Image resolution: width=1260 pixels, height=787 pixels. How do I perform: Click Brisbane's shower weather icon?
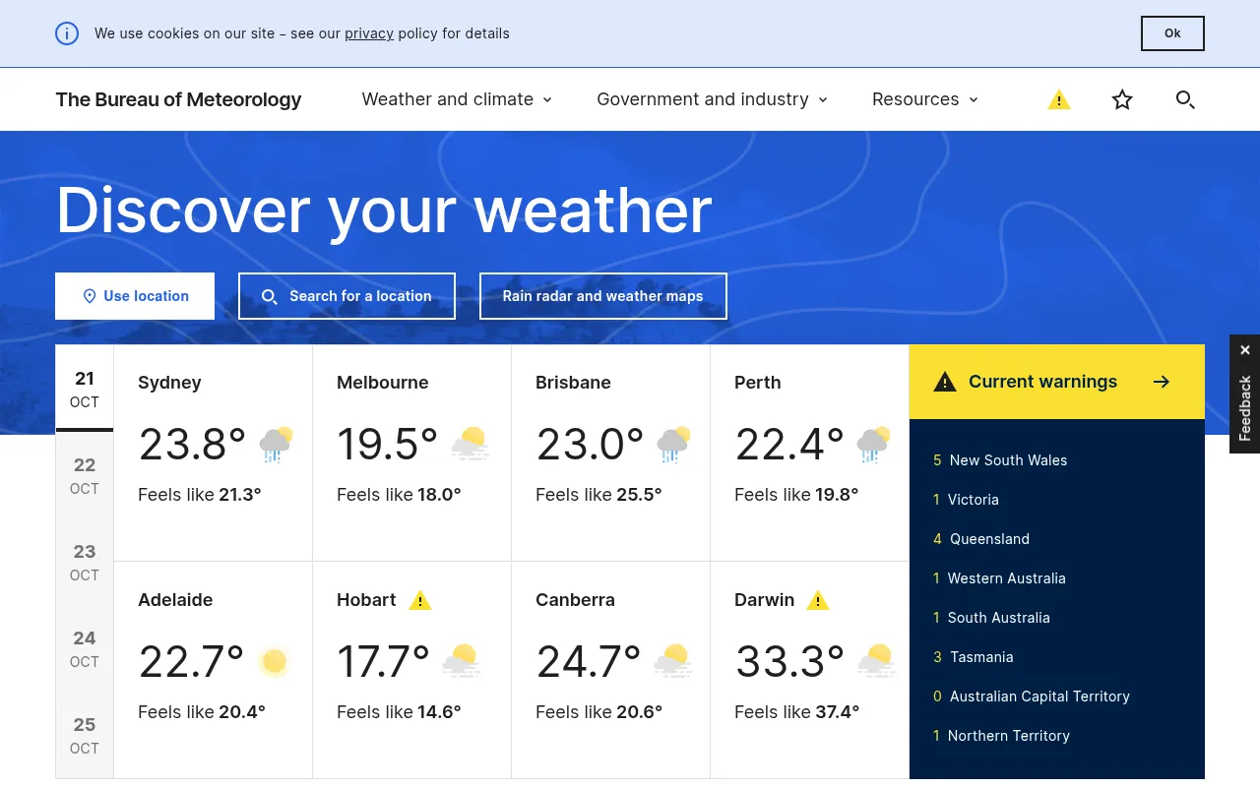pos(674,445)
